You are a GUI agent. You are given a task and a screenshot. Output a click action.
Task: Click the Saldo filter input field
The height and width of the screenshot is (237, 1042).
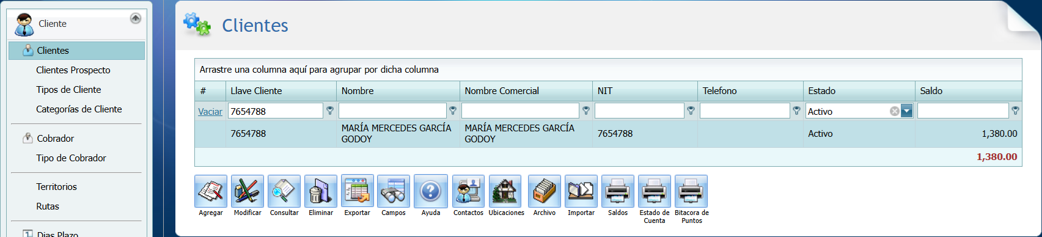pyautogui.click(x=963, y=111)
